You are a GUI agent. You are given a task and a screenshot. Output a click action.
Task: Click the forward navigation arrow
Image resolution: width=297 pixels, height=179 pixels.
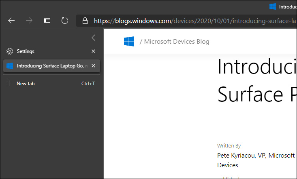29,20
